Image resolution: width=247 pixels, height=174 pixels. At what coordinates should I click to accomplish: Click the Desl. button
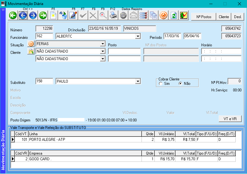tap(238, 17)
